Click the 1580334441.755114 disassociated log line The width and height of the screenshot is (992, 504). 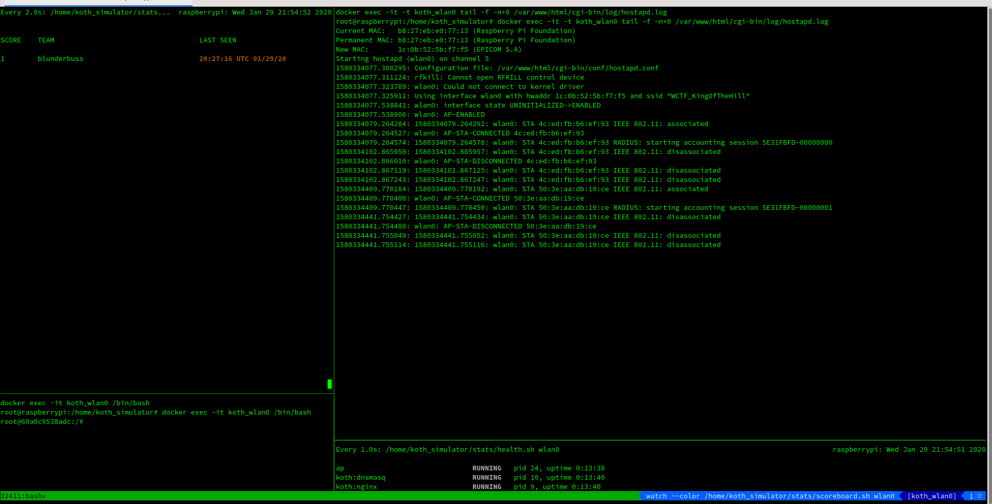[528, 245]
